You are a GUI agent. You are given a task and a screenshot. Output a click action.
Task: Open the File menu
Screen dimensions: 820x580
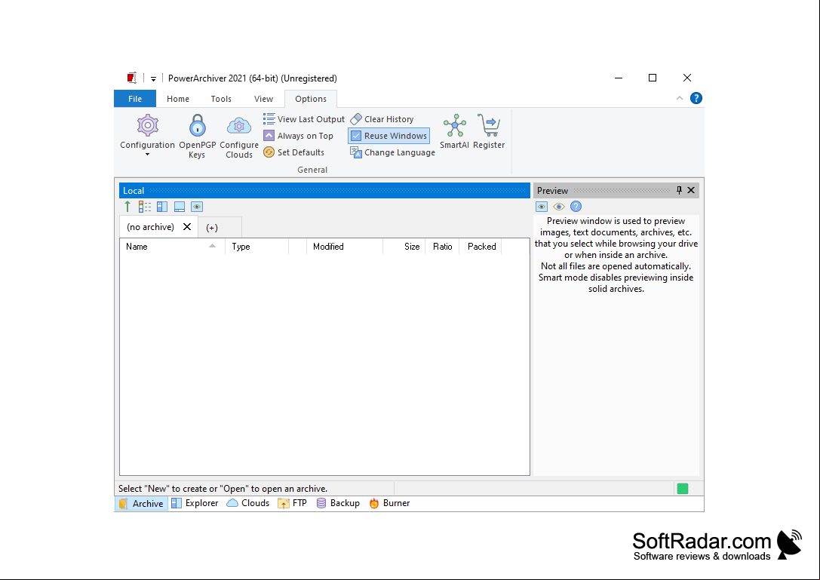pos(135,99)
